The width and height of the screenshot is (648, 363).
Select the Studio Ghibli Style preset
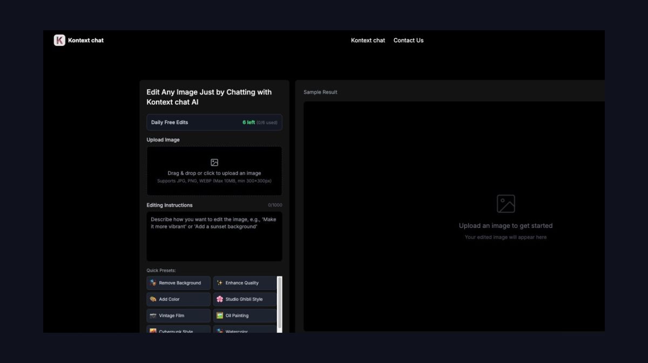(x=245, y=299)
